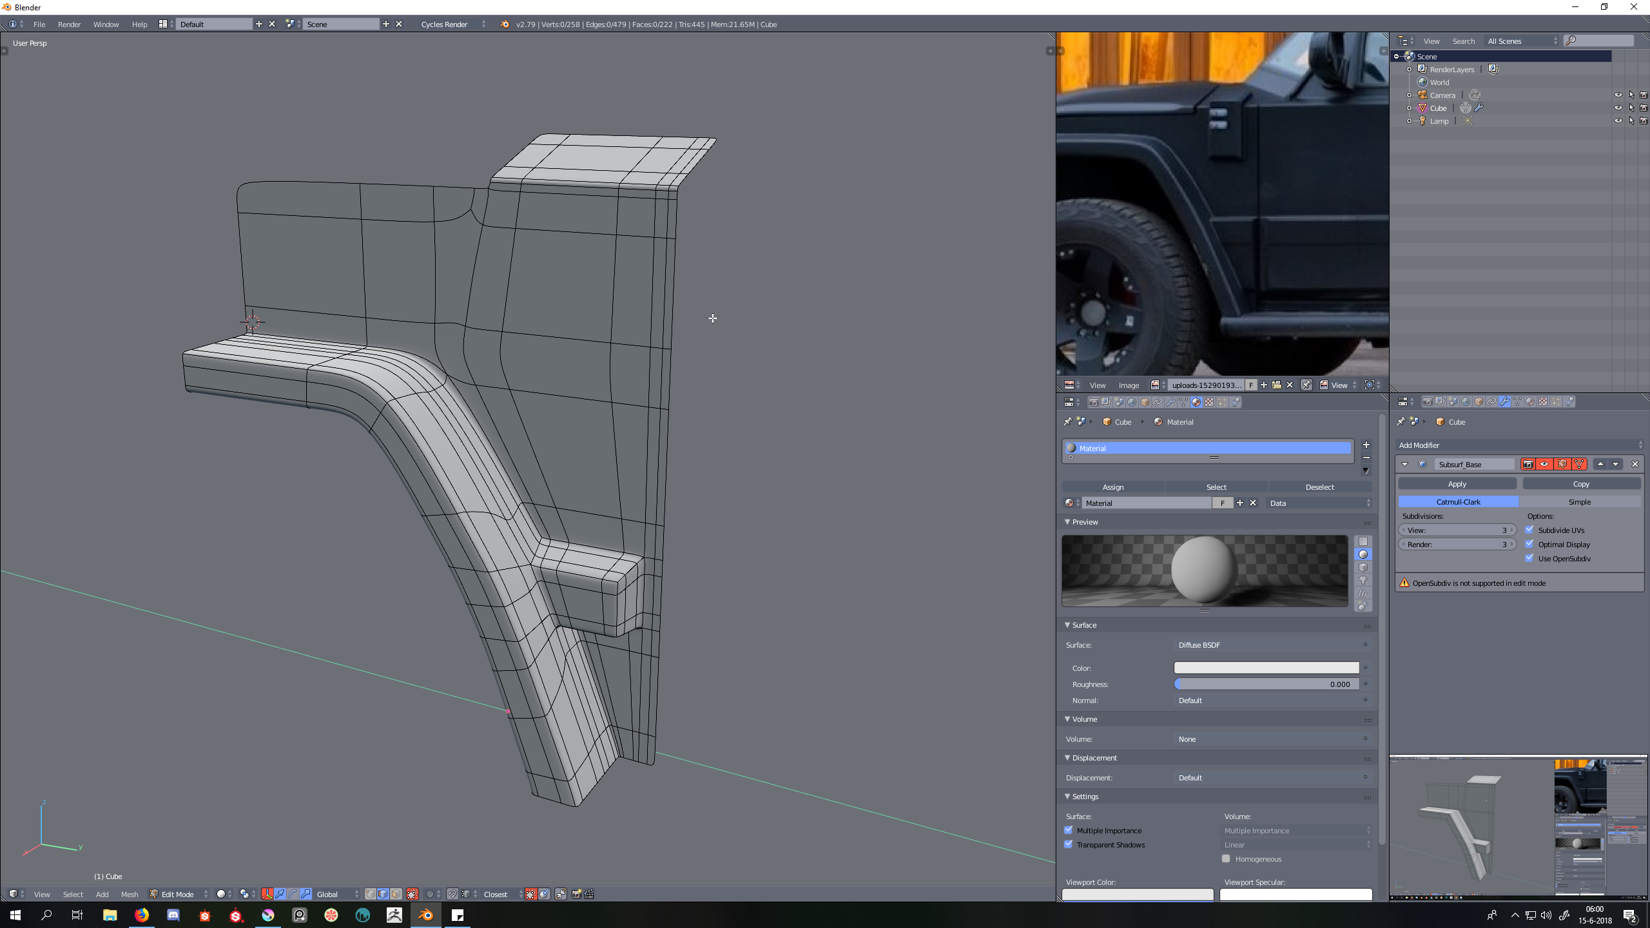Open Blender from the Windows taskbar

[425, 915]
